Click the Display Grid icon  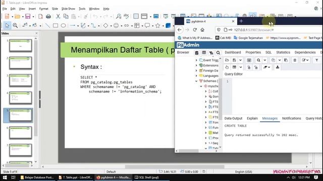(136, 16)
